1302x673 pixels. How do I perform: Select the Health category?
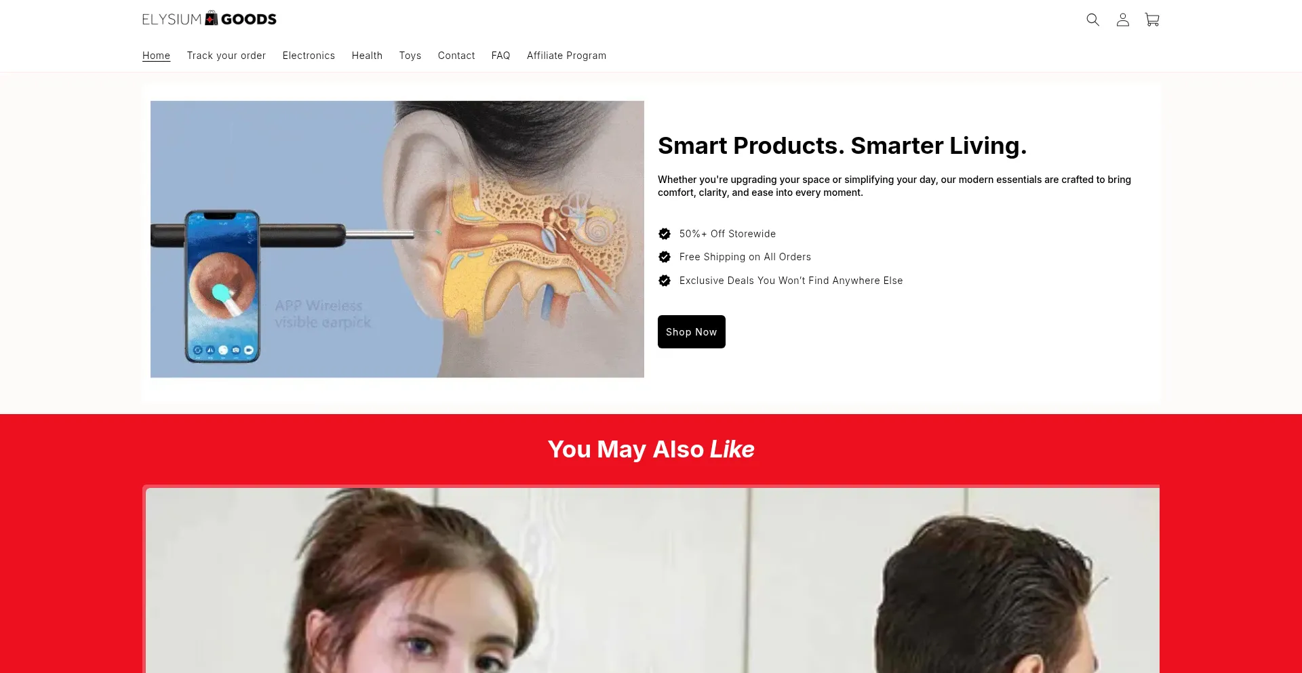click(367, 56)
